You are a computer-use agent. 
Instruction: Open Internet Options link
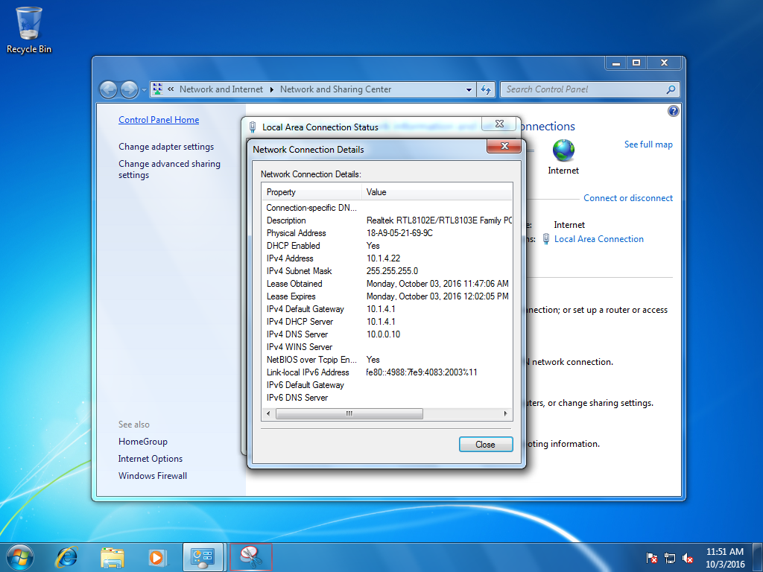pyautogui.click(x=151, y=459)
